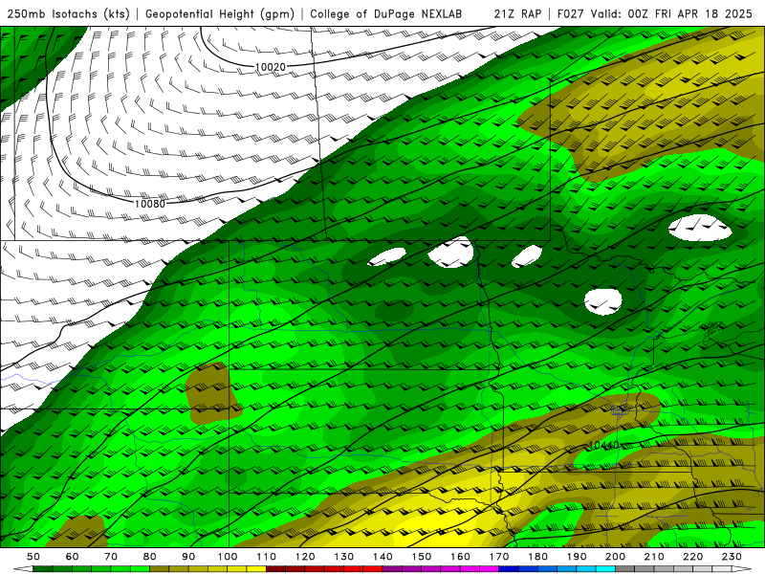
Task: Click the 160 label on the color bar
Action: (x=460, y=557)
